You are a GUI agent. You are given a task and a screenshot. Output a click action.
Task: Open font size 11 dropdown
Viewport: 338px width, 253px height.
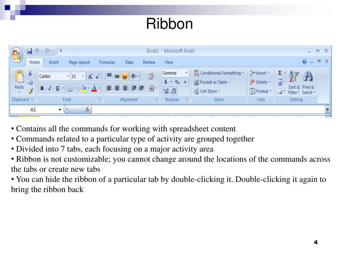pos(83,76)
